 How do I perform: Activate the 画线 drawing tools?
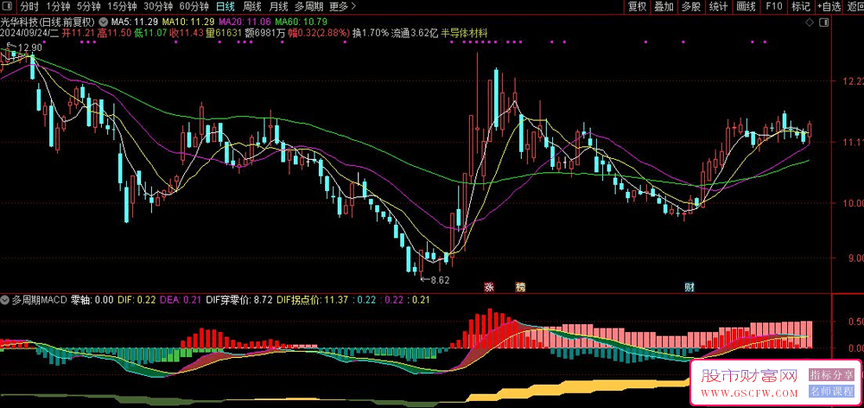(746, 7)
